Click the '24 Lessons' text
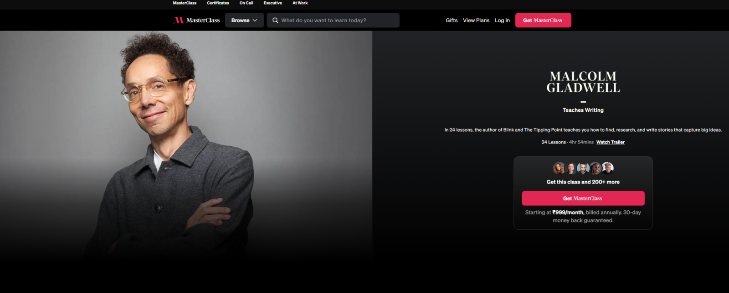The height and width of the screenshot is (293, 729). tap(554, 142)
